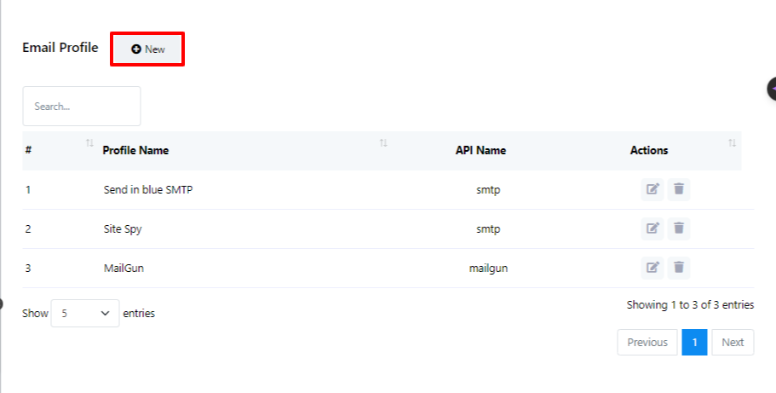Delete the MailGun profile
This screenshot has width=776, height=393.
click(679, 268)
